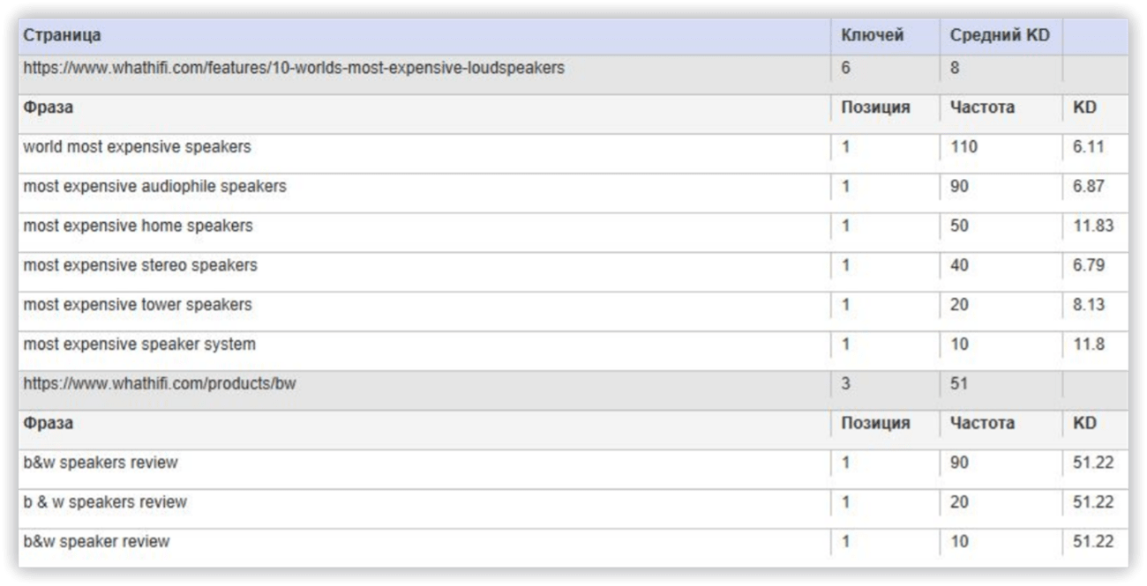Click the average KD value 51

point(959,383)
